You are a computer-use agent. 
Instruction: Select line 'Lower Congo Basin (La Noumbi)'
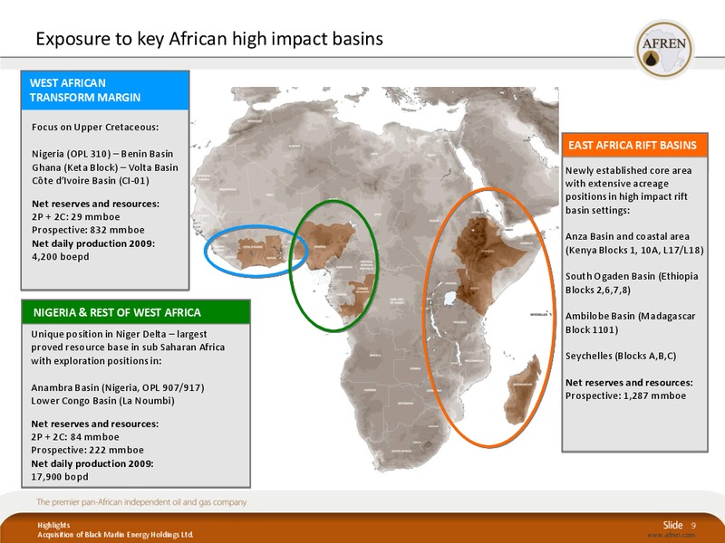pyautogui.click(x=102, y=401)
